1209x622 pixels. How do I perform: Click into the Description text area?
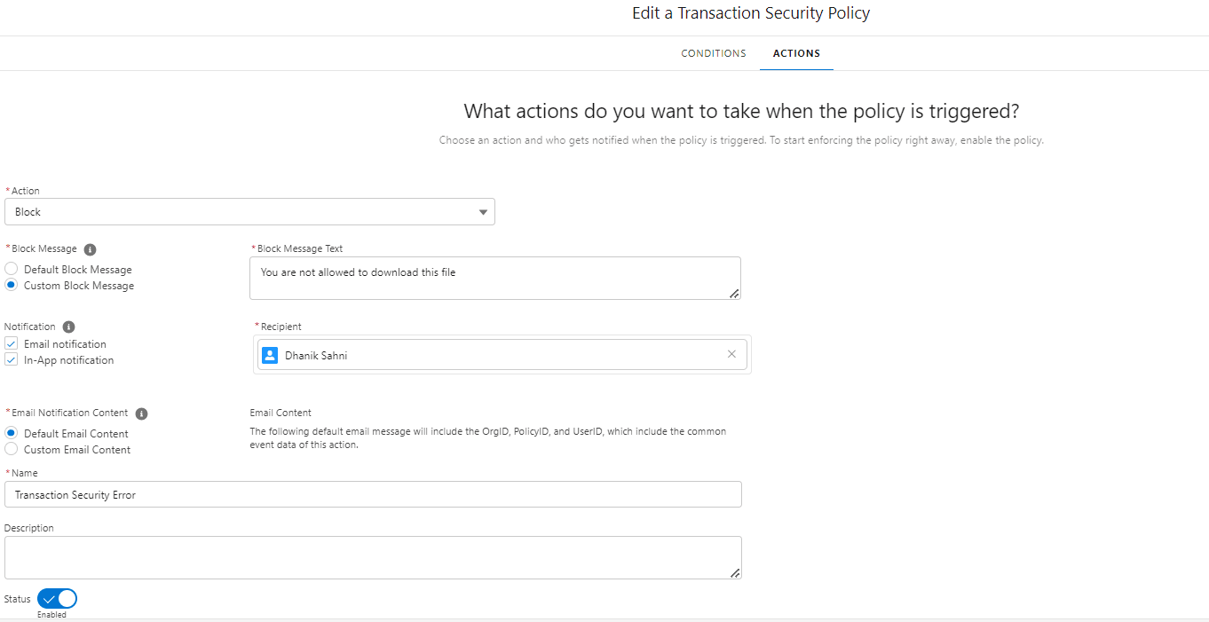tap(373, 557)
